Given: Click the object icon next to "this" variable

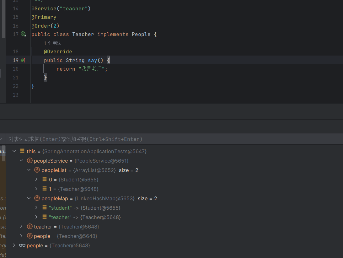Looking at the screenshot, I should pyautogui.click(x=22, y=151).
